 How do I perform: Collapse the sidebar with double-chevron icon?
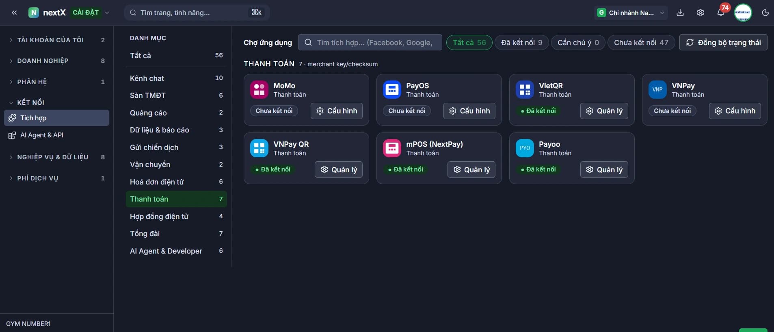click(14, 13)
